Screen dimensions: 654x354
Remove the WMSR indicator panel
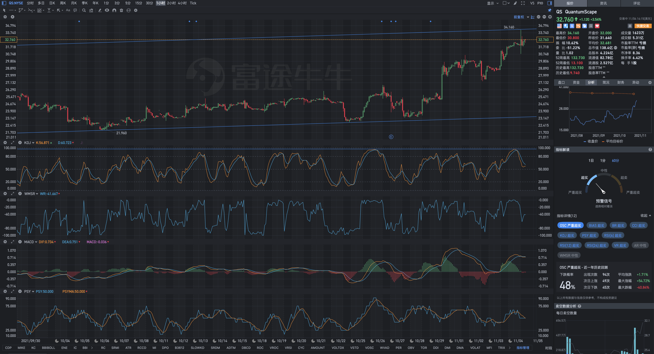pyautogui.click(x=20, y=194)
